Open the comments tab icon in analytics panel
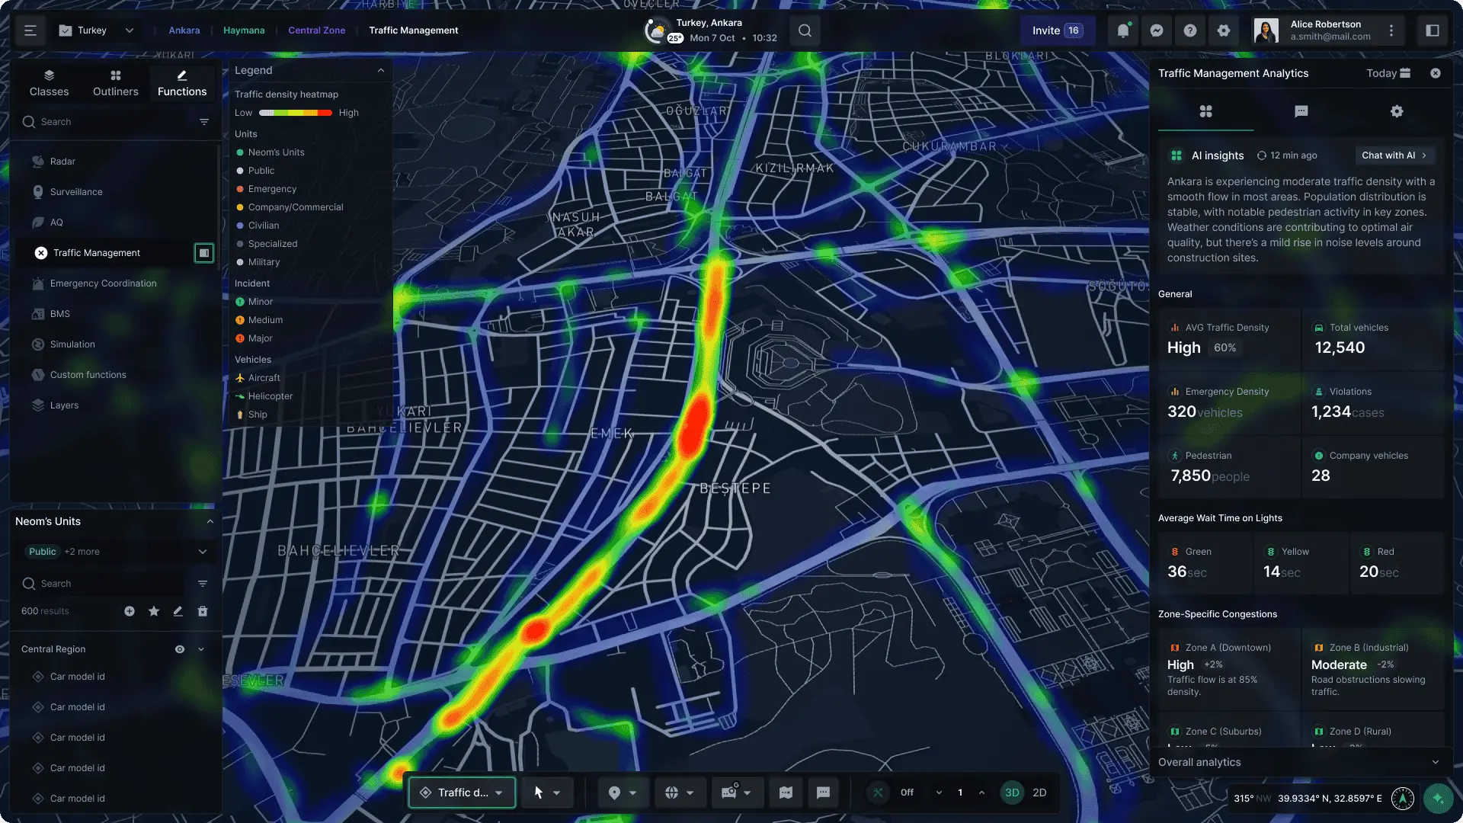1463x823 pixels. (1301, 111)
